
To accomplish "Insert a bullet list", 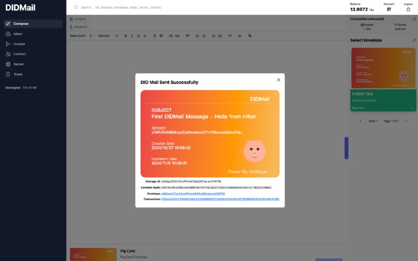I will click(x=204, y=36).
